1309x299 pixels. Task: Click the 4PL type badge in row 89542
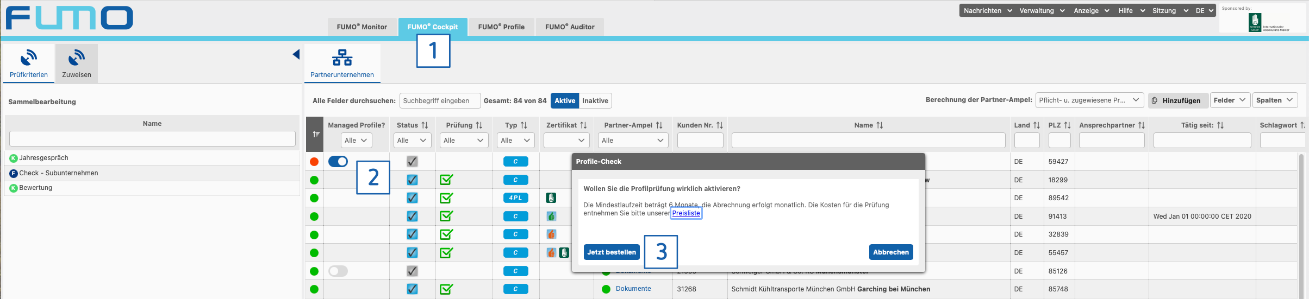pos(515,198)
